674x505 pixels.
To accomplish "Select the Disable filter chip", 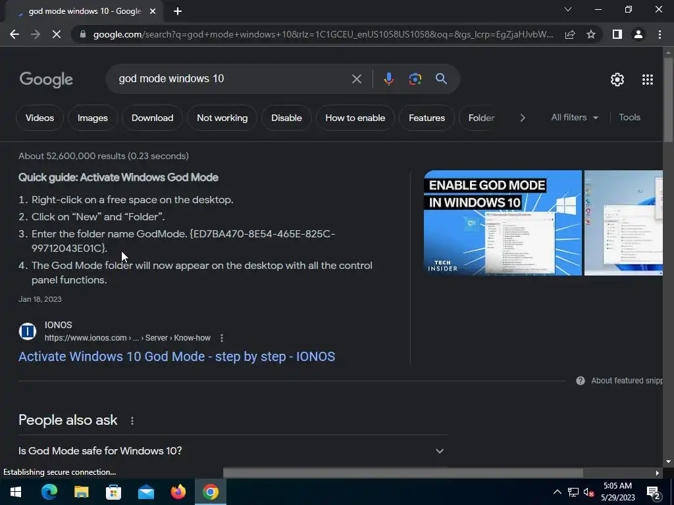I will click(x=287, y=118).
